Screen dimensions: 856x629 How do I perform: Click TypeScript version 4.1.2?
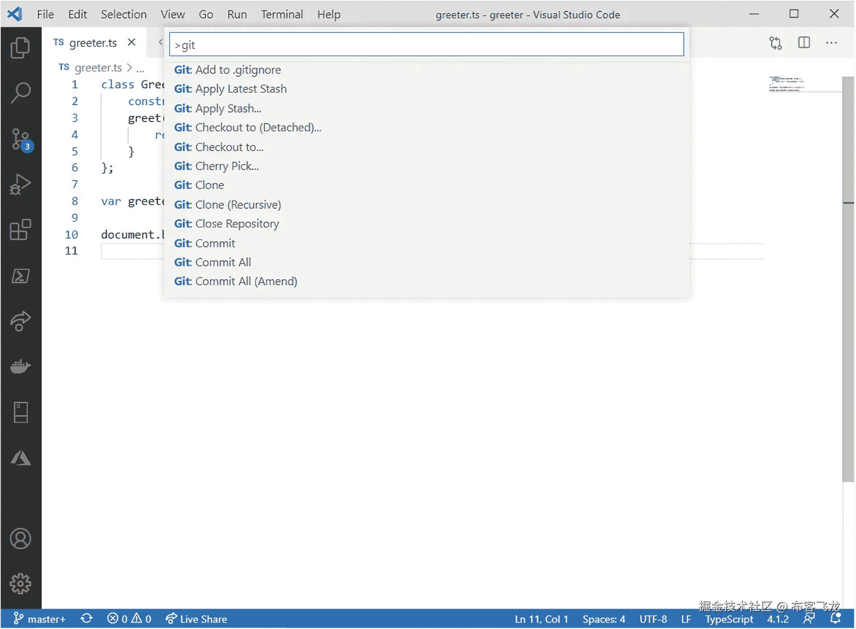tap(778, 619)
